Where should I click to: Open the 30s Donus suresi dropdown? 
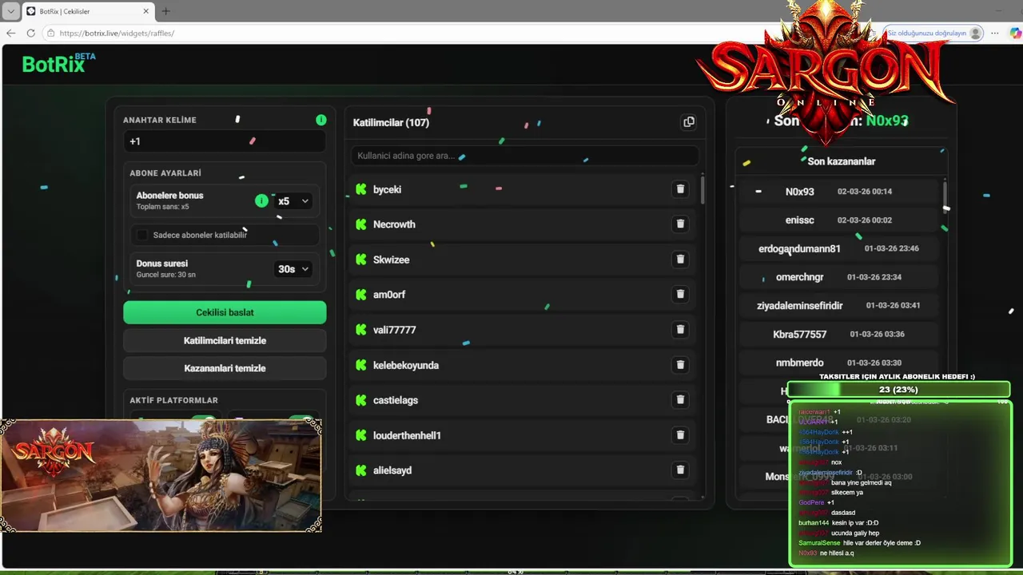coord(293,269)
